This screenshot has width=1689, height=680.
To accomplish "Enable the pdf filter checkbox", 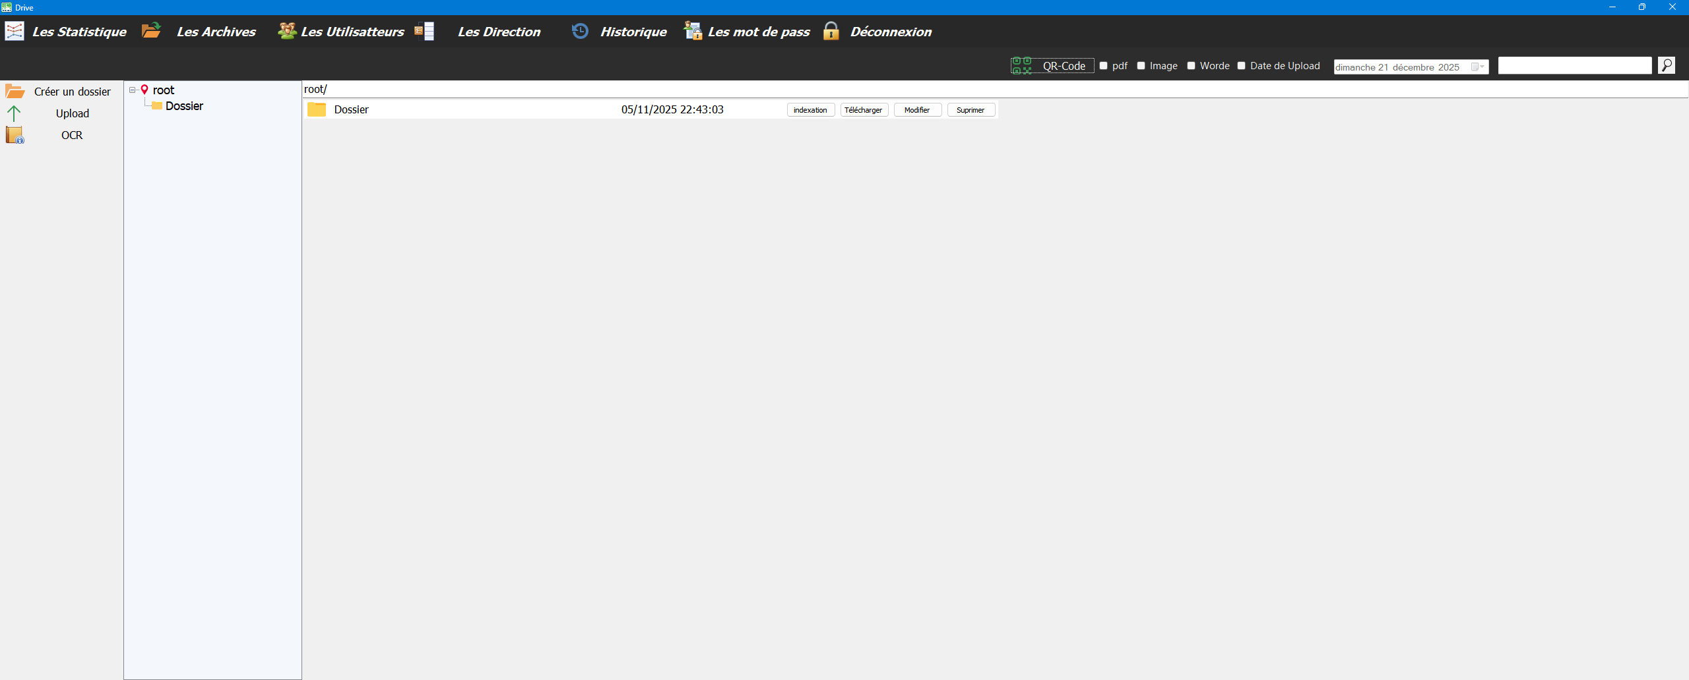I will (1103, 66).
